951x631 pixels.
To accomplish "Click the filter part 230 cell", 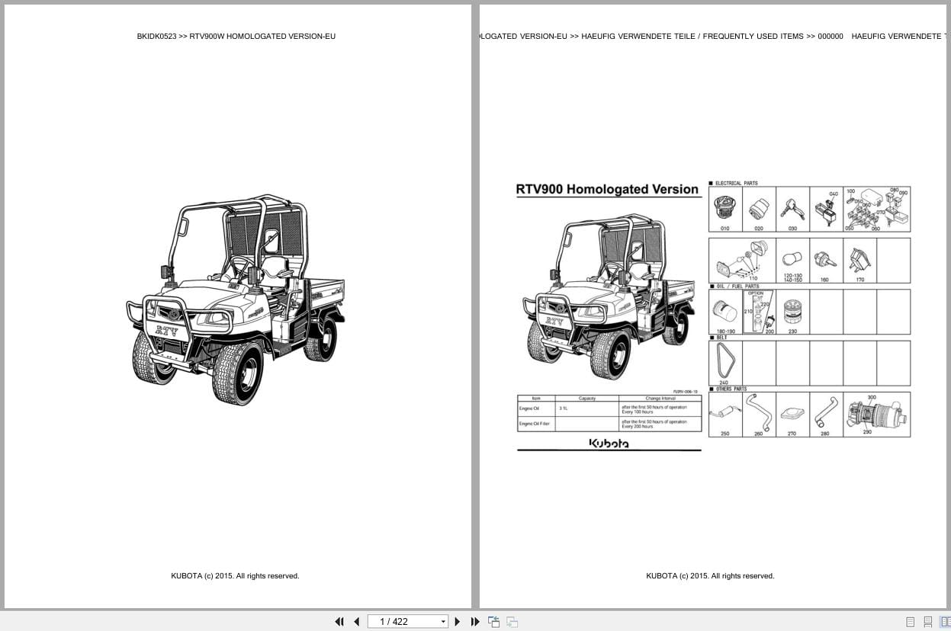I will pyautogui.click(x=792, y=312).
